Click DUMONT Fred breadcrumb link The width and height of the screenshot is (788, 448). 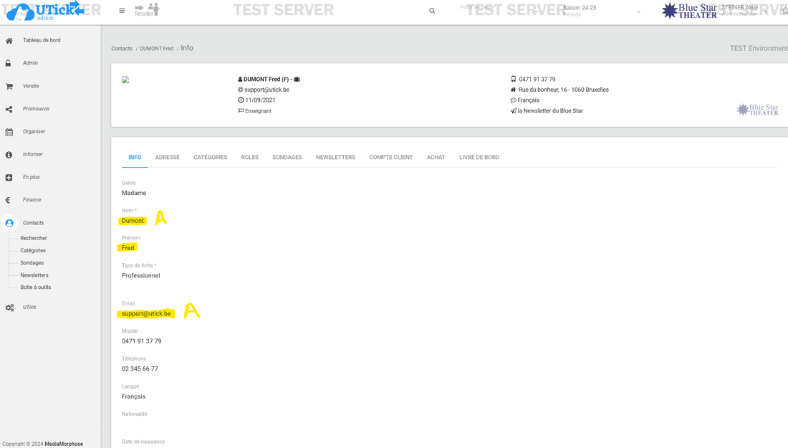[x=156, y=49]
